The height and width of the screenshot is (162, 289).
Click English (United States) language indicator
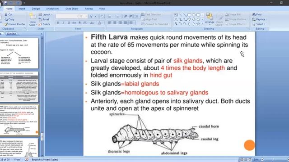pos(45,160)
